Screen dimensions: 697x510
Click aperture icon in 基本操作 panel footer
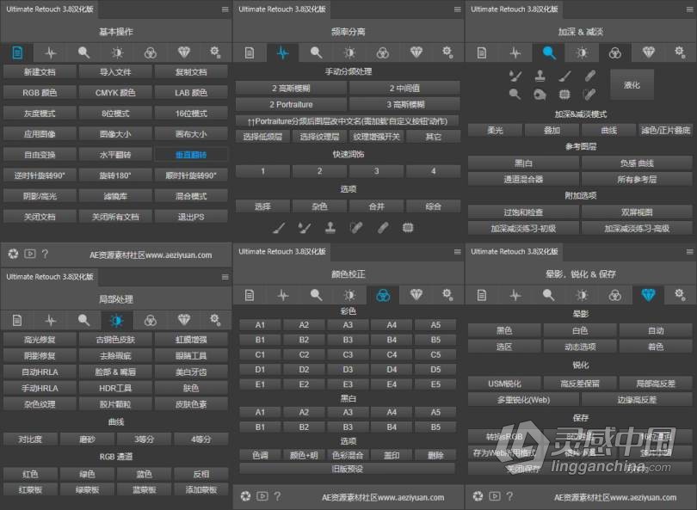tap(13, 254)
